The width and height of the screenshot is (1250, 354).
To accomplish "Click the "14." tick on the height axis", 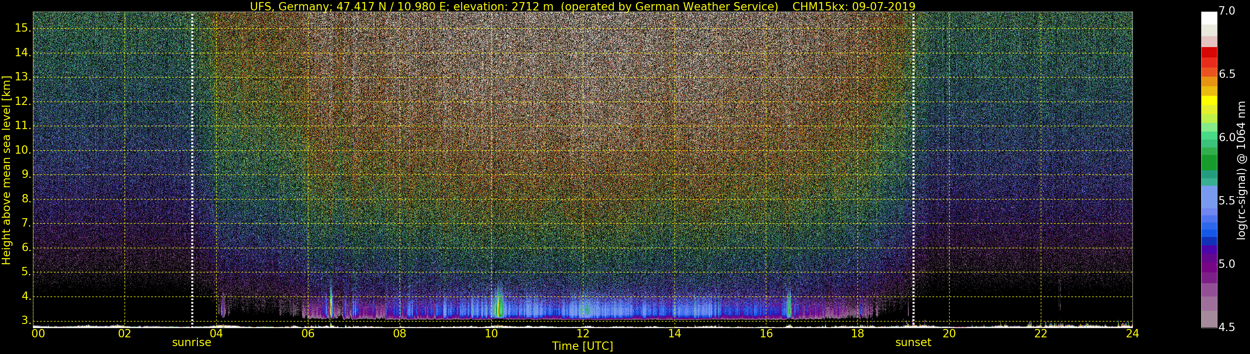I will click(23, 52).
